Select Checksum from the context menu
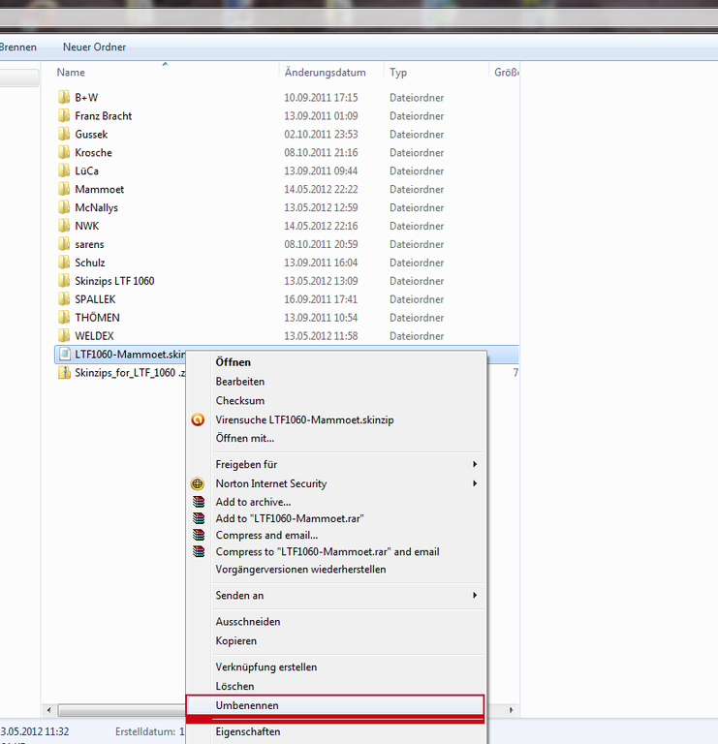 [240, 400]
